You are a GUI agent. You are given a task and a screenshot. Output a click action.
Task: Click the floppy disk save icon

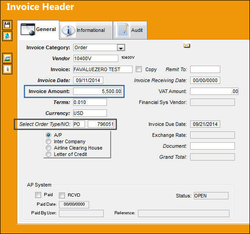[7, 25]
